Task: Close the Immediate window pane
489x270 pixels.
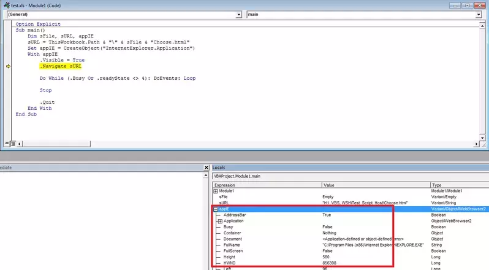Action: tap(206, 168)
